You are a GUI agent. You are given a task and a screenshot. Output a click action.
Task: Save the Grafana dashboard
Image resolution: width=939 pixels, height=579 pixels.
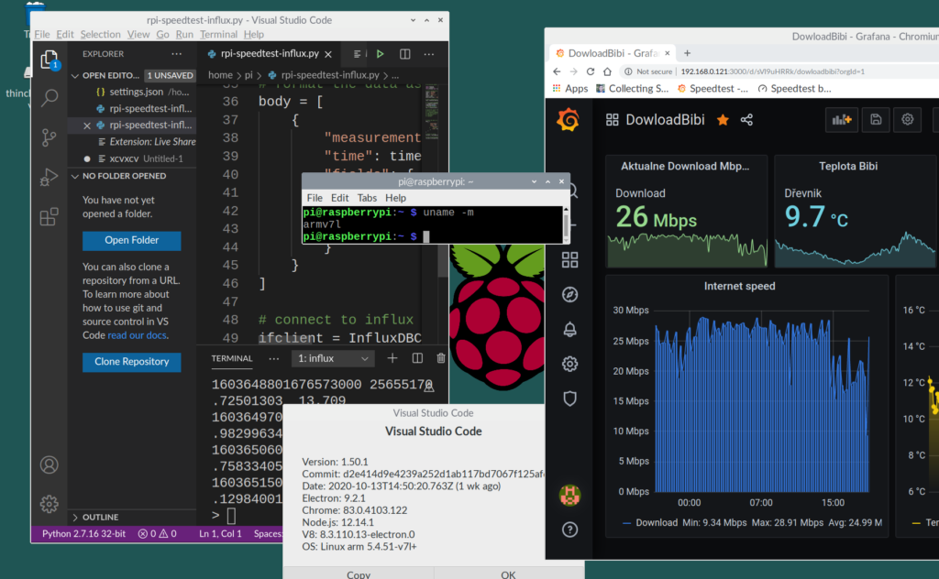pyautogui.click(x=876, y=120)
